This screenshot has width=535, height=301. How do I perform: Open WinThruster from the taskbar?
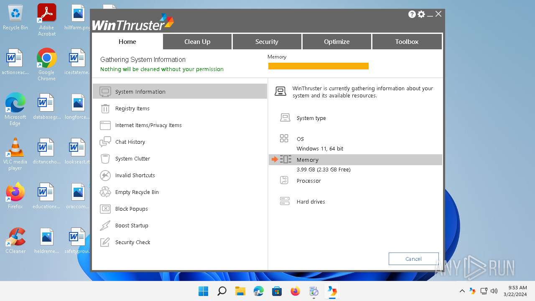tap(332, 291)
